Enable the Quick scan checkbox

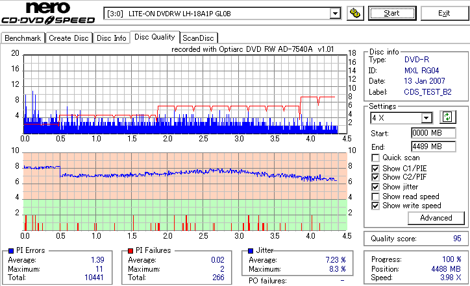point(375,158)
